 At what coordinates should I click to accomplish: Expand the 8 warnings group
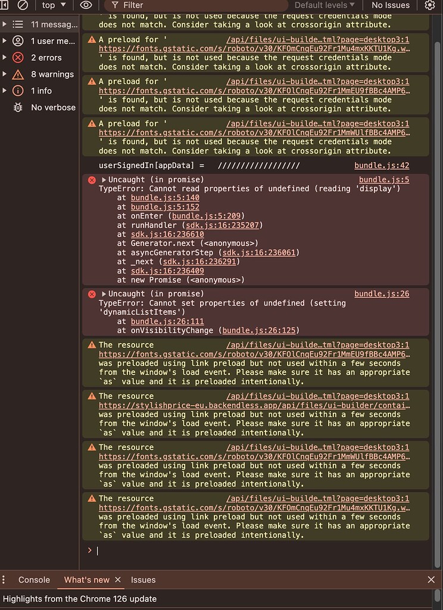(x=5, y=74)
